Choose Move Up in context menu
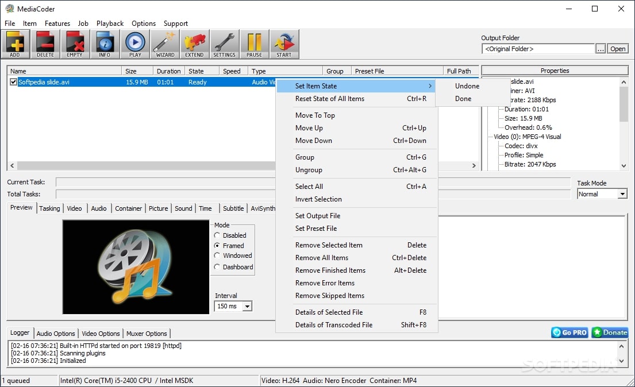The image size is (635, 387). (356, 128)
